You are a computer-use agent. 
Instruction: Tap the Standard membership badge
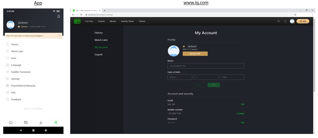point(23,27)
